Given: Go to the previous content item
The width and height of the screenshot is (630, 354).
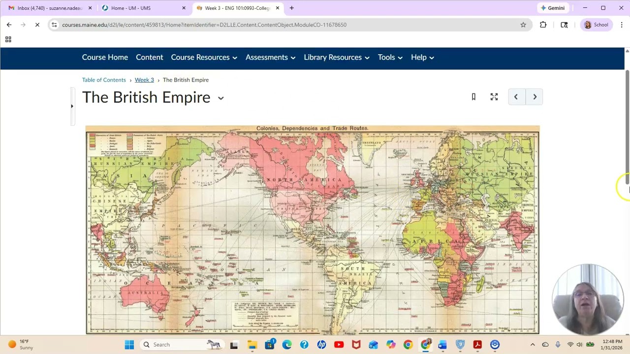Looking at the screenshot, I should point(516,97).
